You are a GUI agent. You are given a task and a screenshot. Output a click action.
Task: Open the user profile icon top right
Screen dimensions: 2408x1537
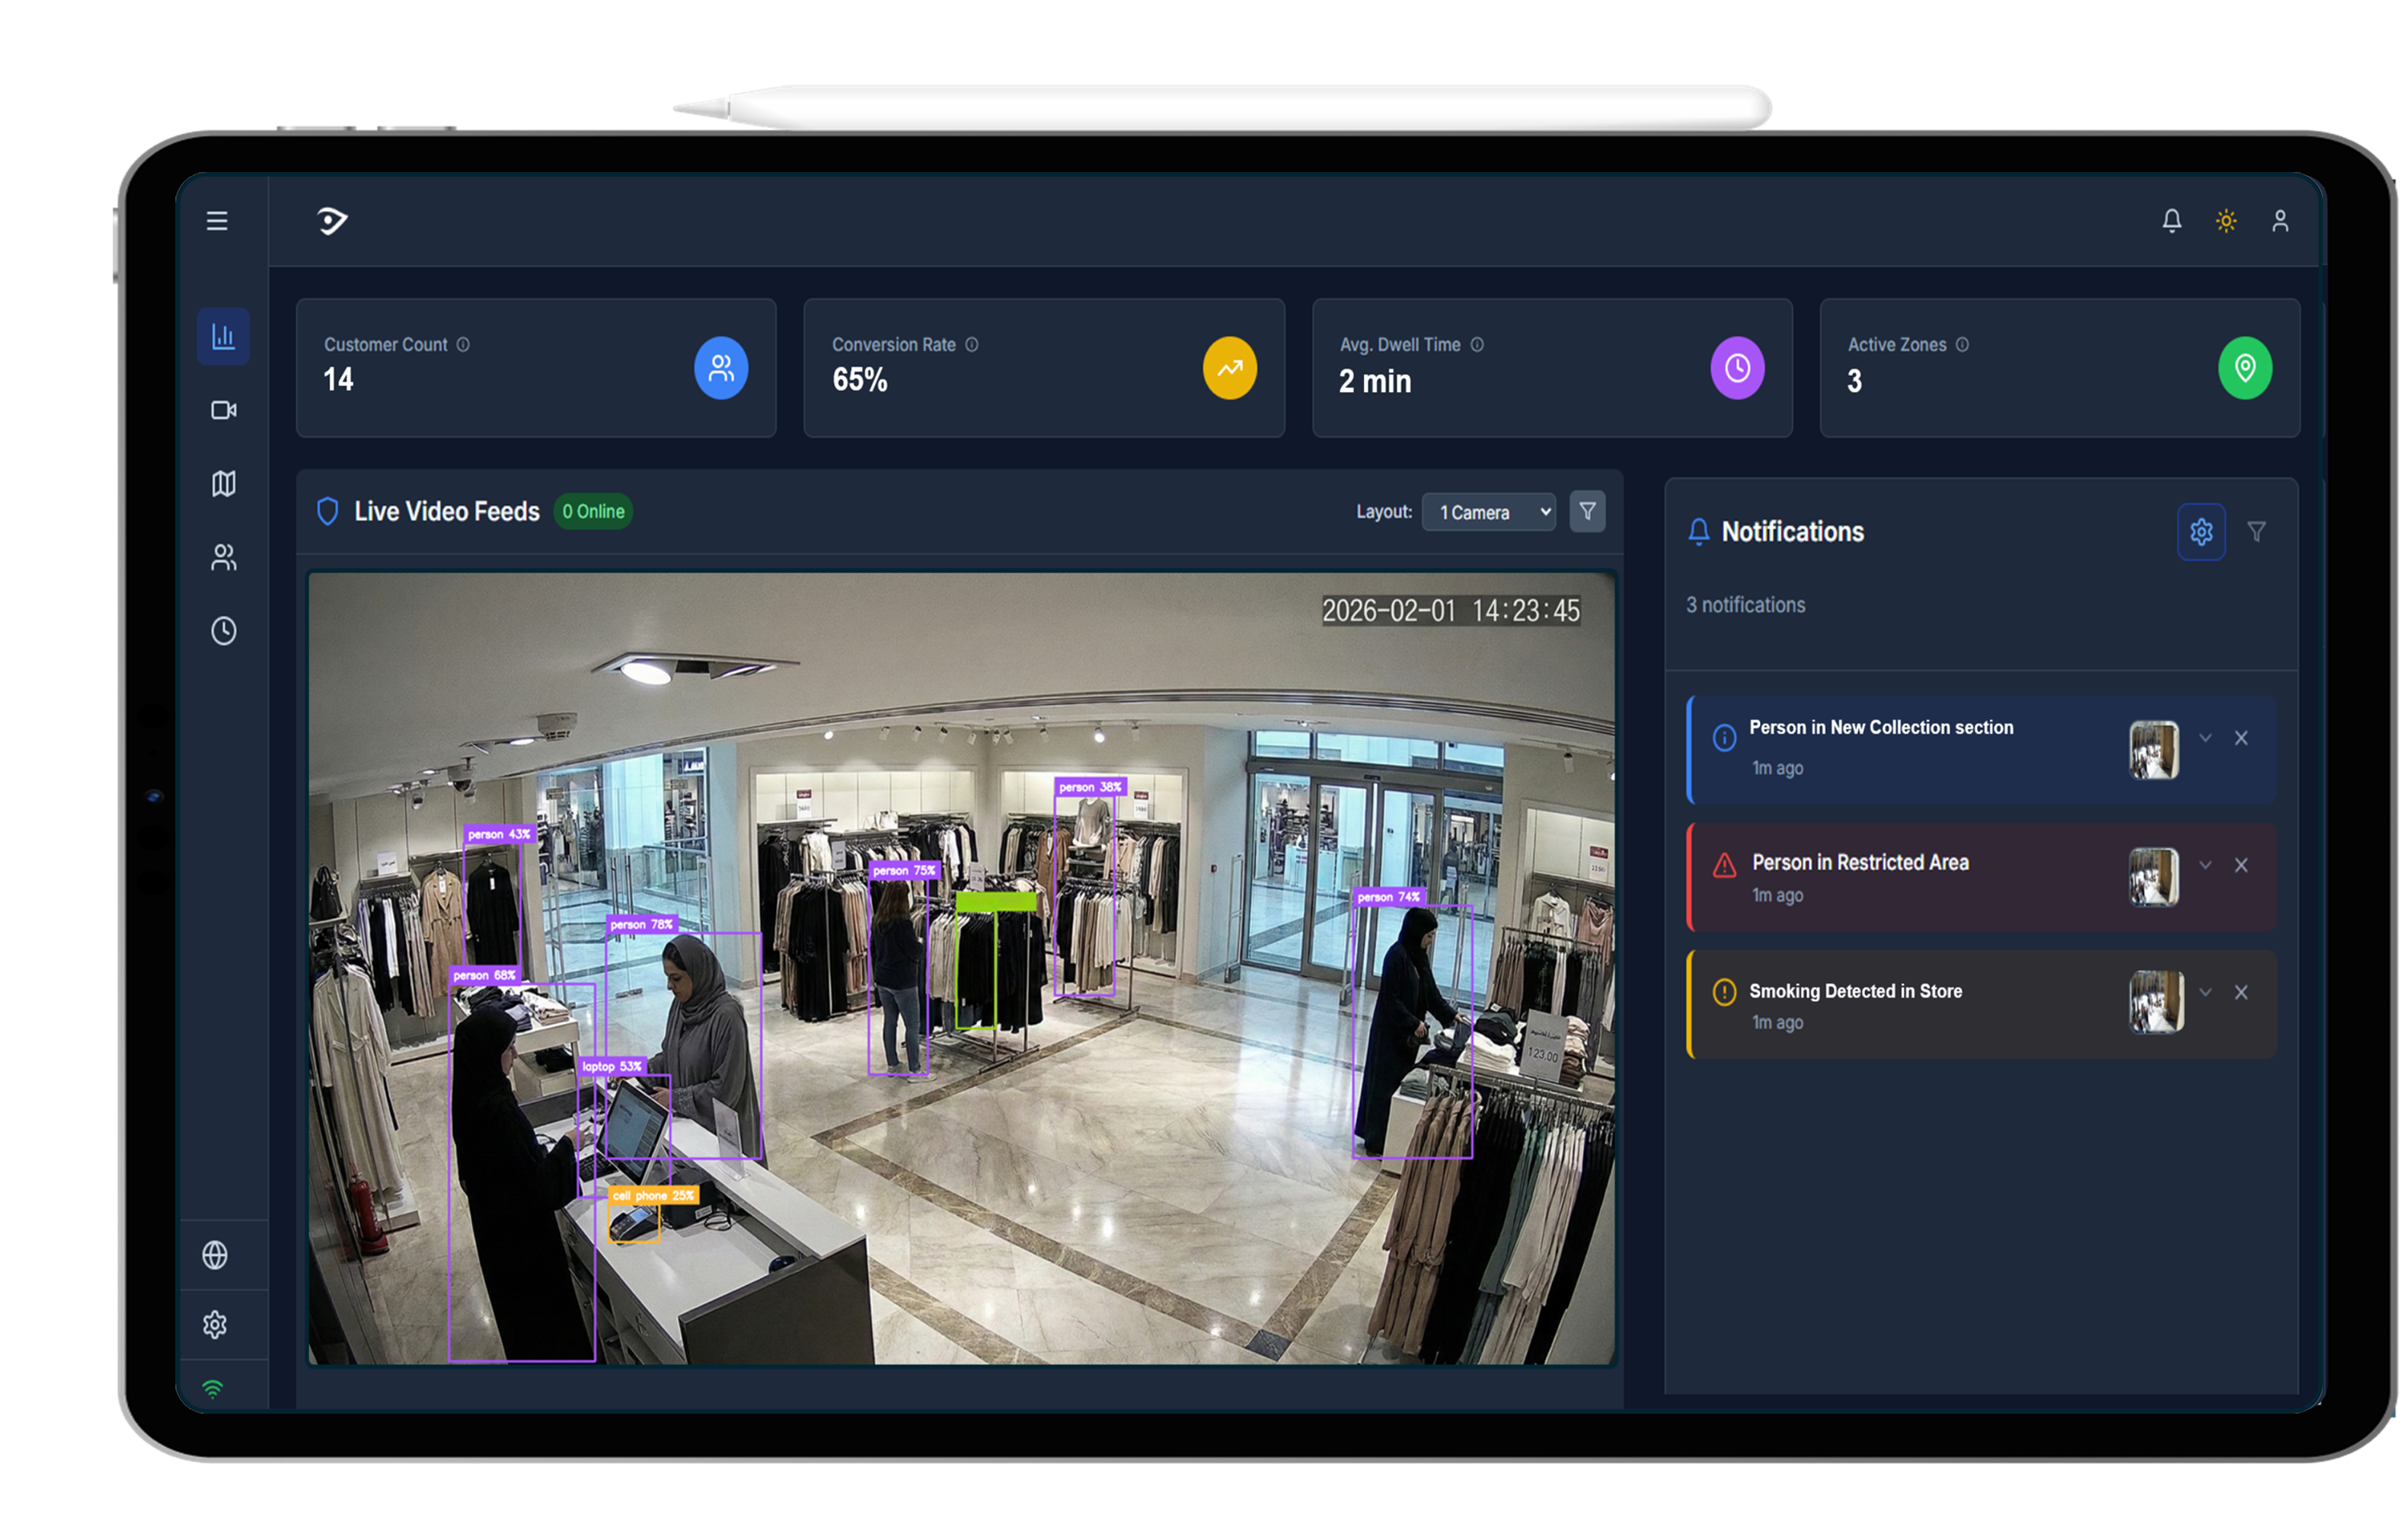2281,220
